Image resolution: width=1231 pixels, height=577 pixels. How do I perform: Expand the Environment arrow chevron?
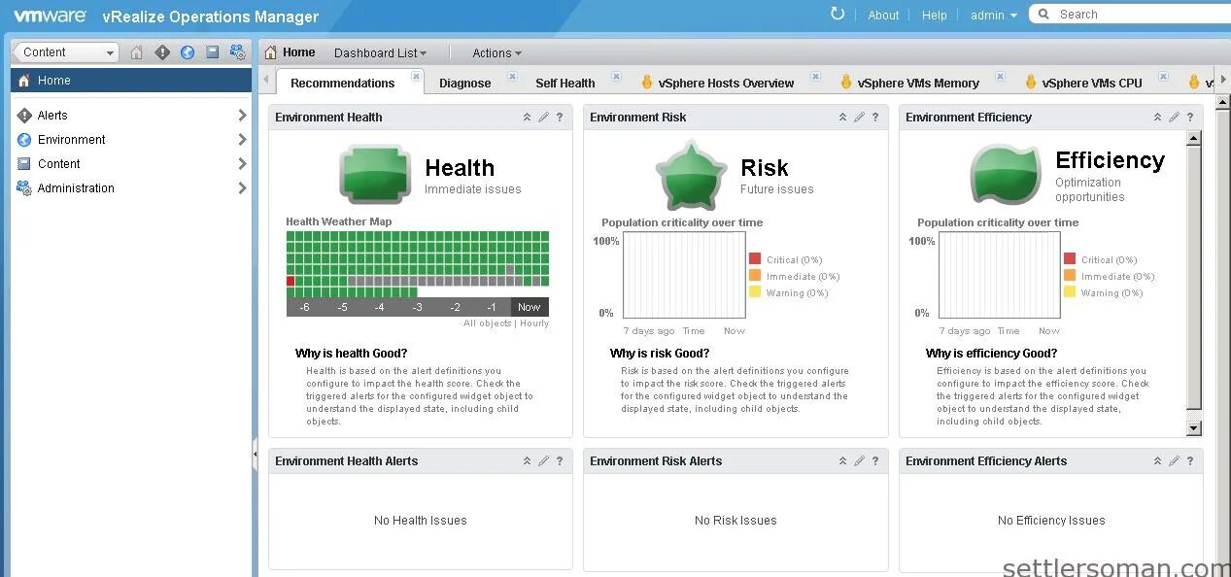click(x=242, y=140)
